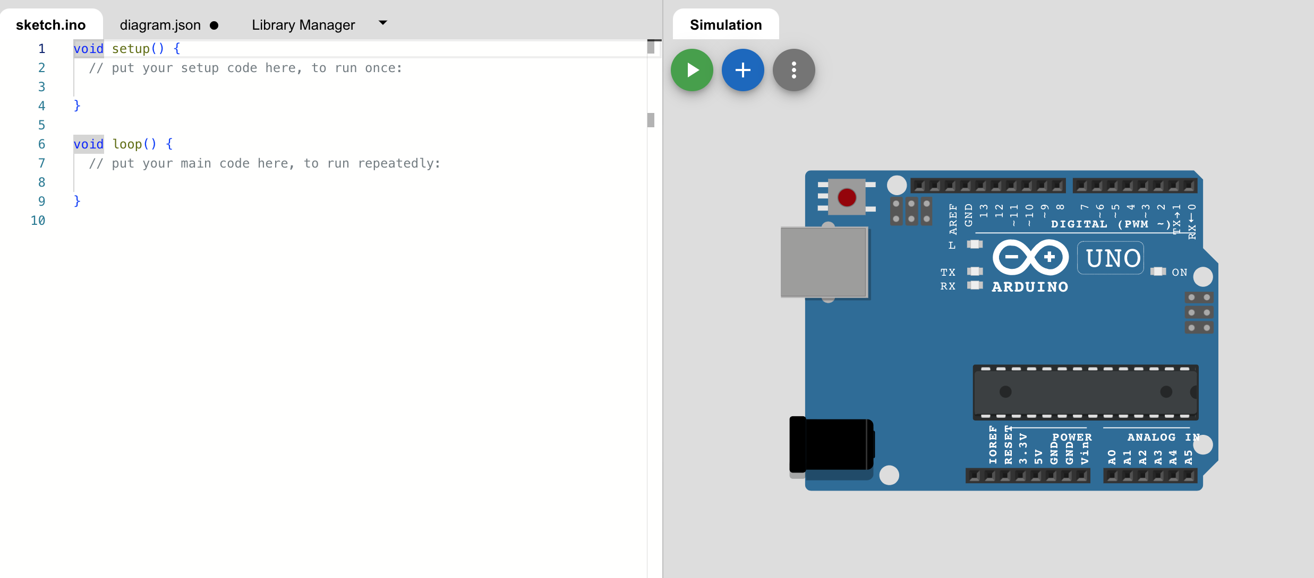
Task: Click the ON power LED
Action: pos(1158,272)
